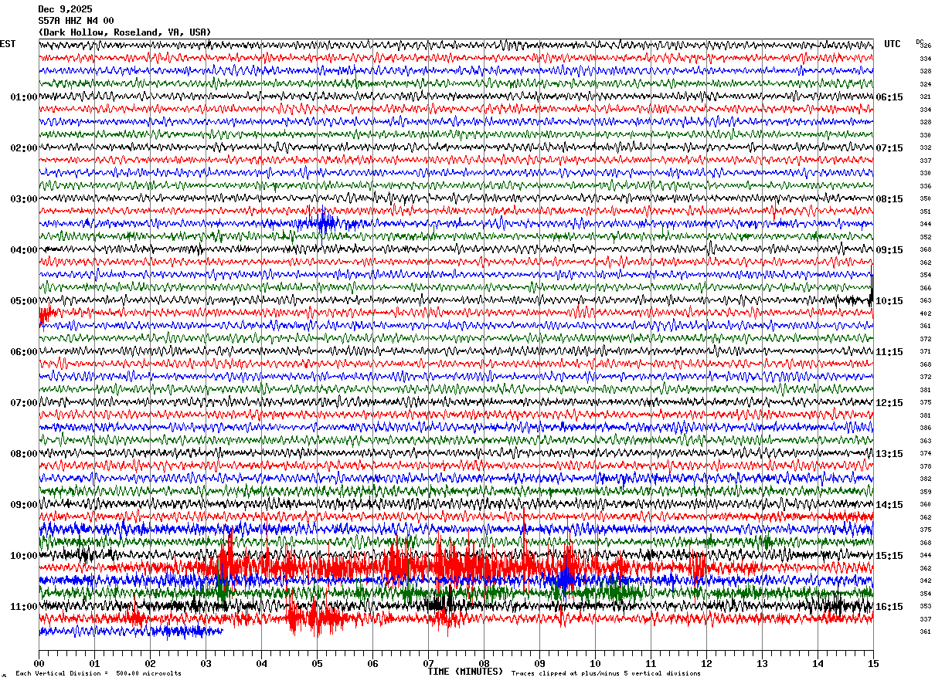Click the '11:15' UTC row label
Viewport: 935px width, 684px height.
pyautogui.click(x=890, y=352)
